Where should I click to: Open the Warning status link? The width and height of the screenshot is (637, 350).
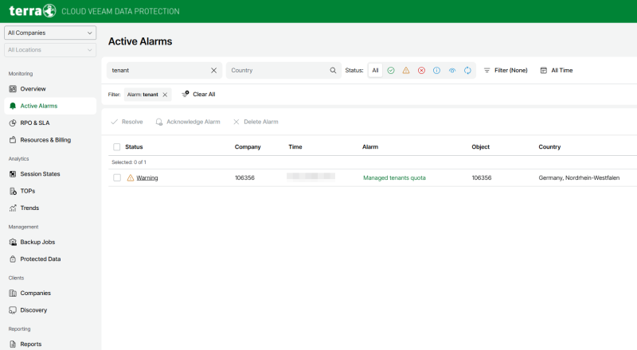147,177
